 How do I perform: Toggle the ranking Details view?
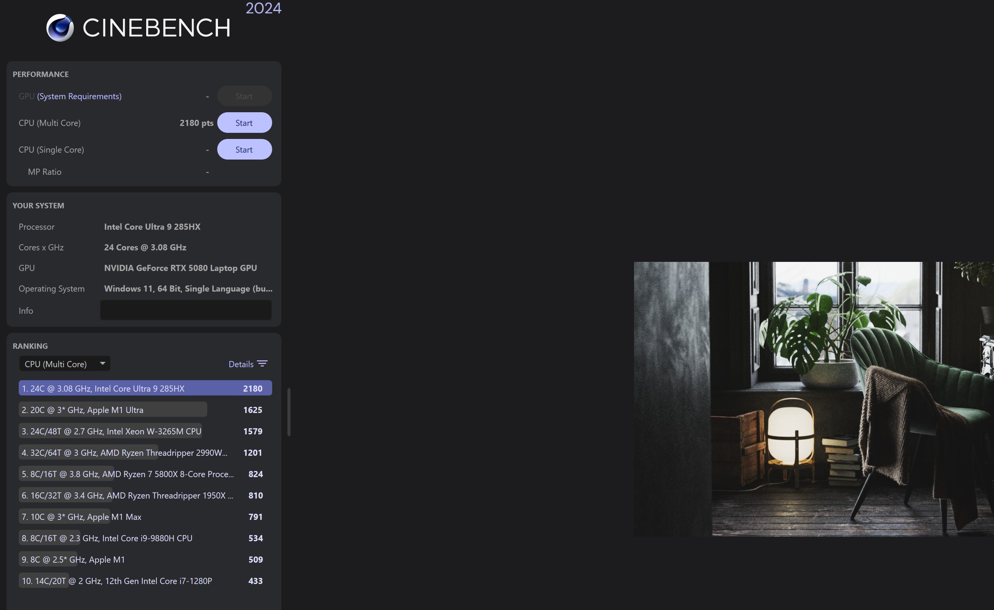241,364
